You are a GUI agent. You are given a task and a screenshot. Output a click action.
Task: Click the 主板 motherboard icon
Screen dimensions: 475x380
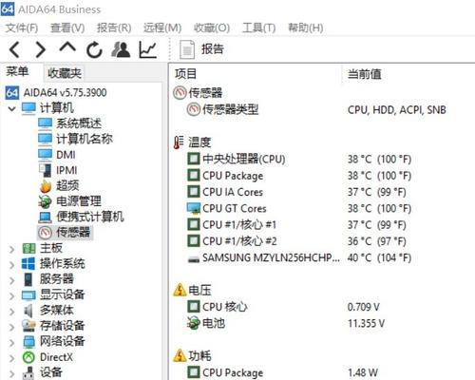(28, 248)
